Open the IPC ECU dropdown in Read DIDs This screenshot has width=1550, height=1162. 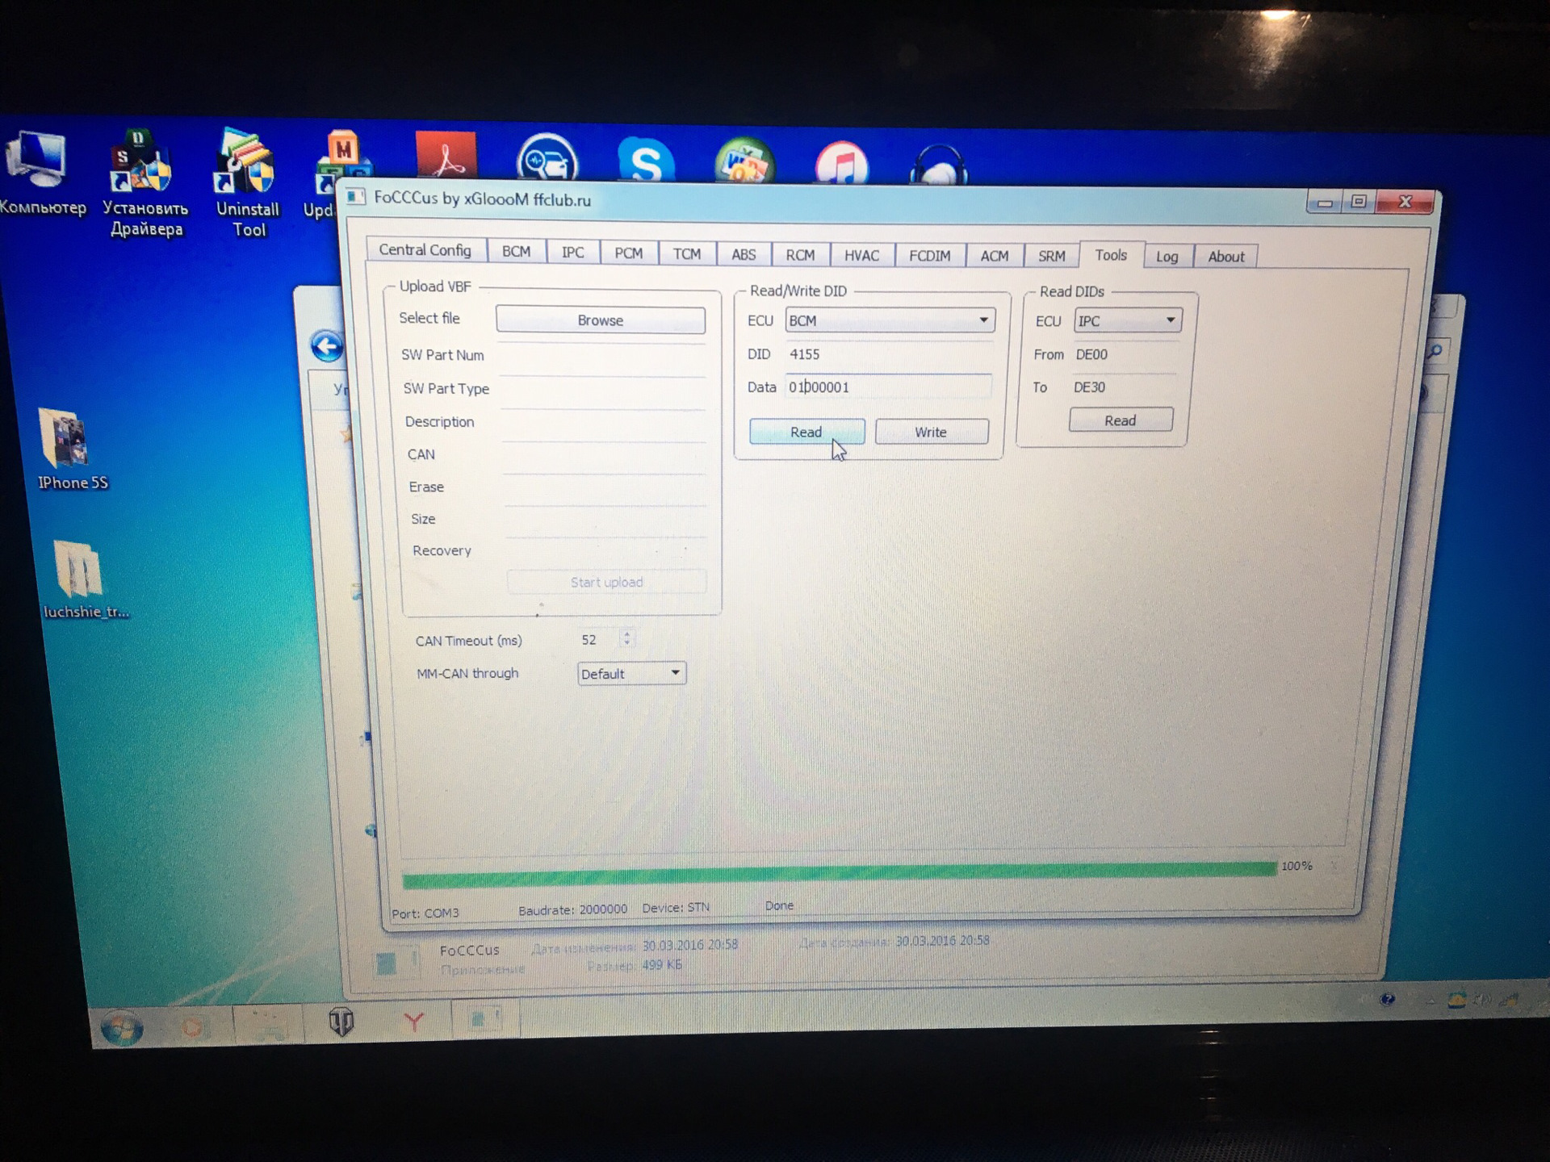point(1128,320)
